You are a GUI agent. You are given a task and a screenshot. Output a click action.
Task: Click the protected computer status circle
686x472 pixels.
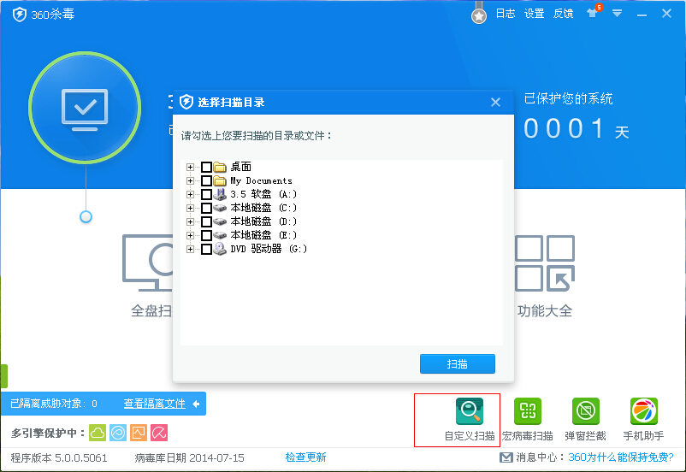click(x=85, y=108)
